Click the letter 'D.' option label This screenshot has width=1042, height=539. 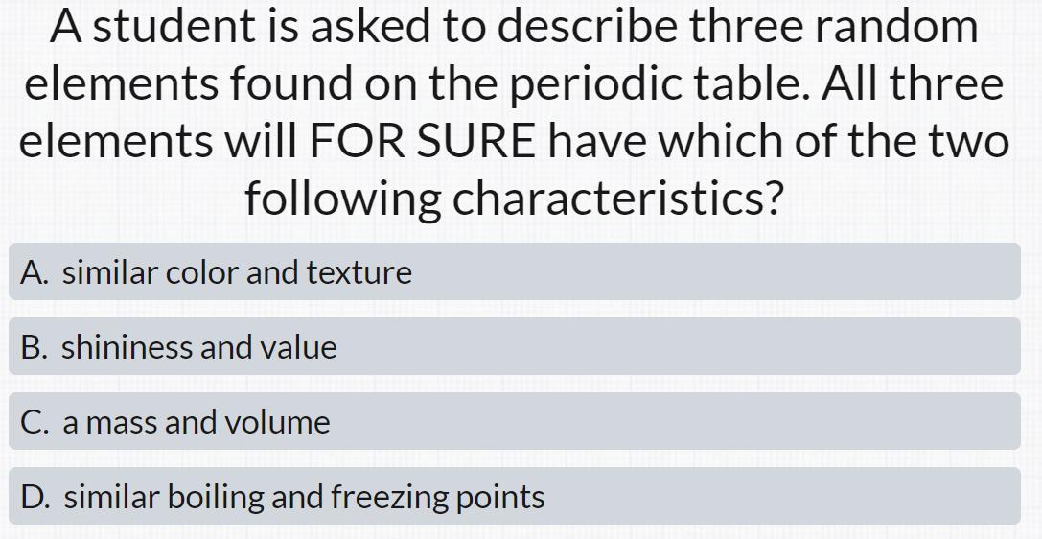(x=36, y=498)
